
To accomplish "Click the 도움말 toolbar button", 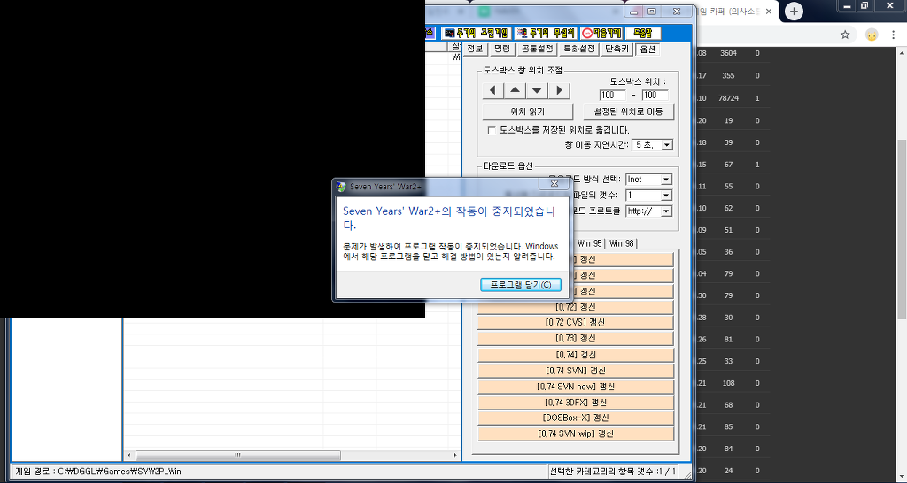I will 643,33.
